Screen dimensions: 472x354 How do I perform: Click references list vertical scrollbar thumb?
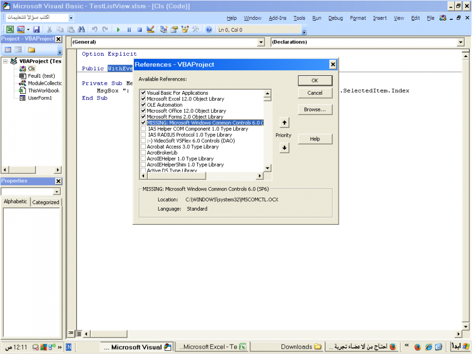tap(267, 99)
